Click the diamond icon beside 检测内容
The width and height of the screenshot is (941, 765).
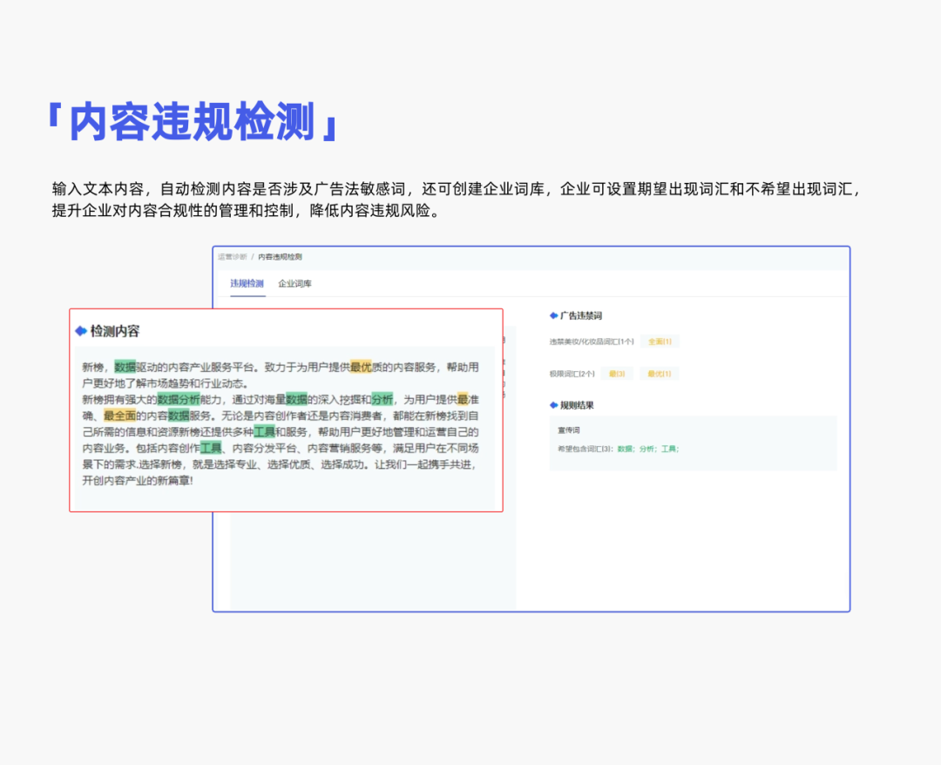[x=81, y=331]
